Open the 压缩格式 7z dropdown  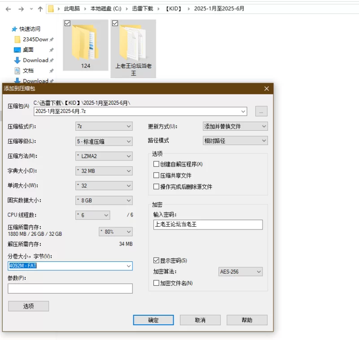point(104,126)
